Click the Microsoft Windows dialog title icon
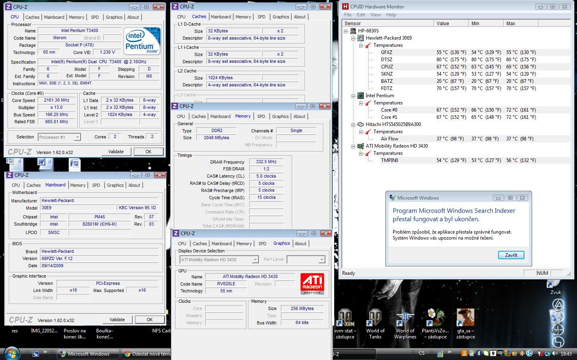The height and width of the screenshot is (360, 577). (x=393, y=198)
